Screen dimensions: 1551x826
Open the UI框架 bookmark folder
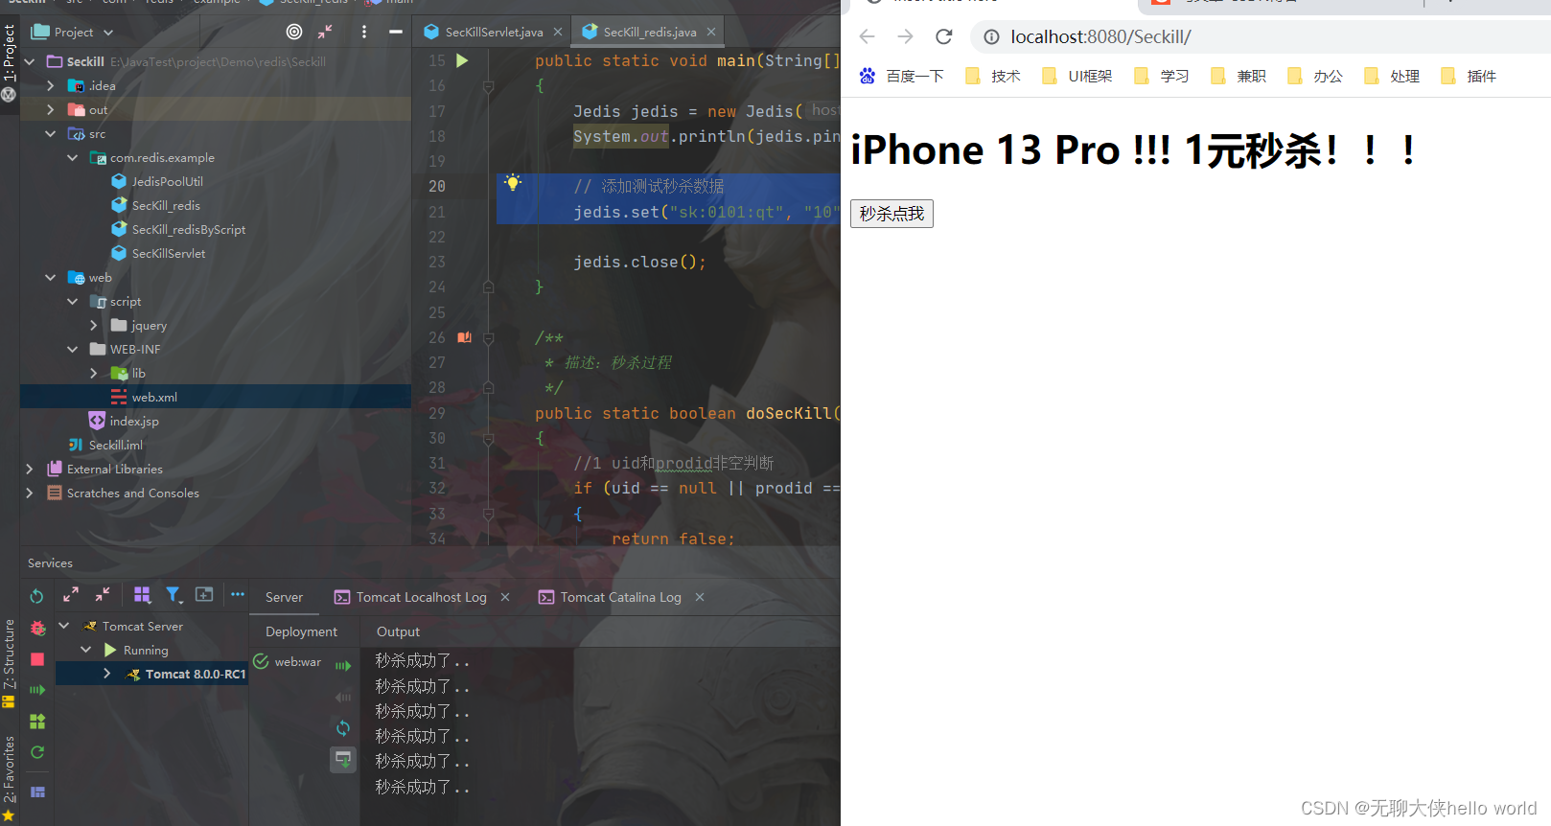coord(1077,76)
